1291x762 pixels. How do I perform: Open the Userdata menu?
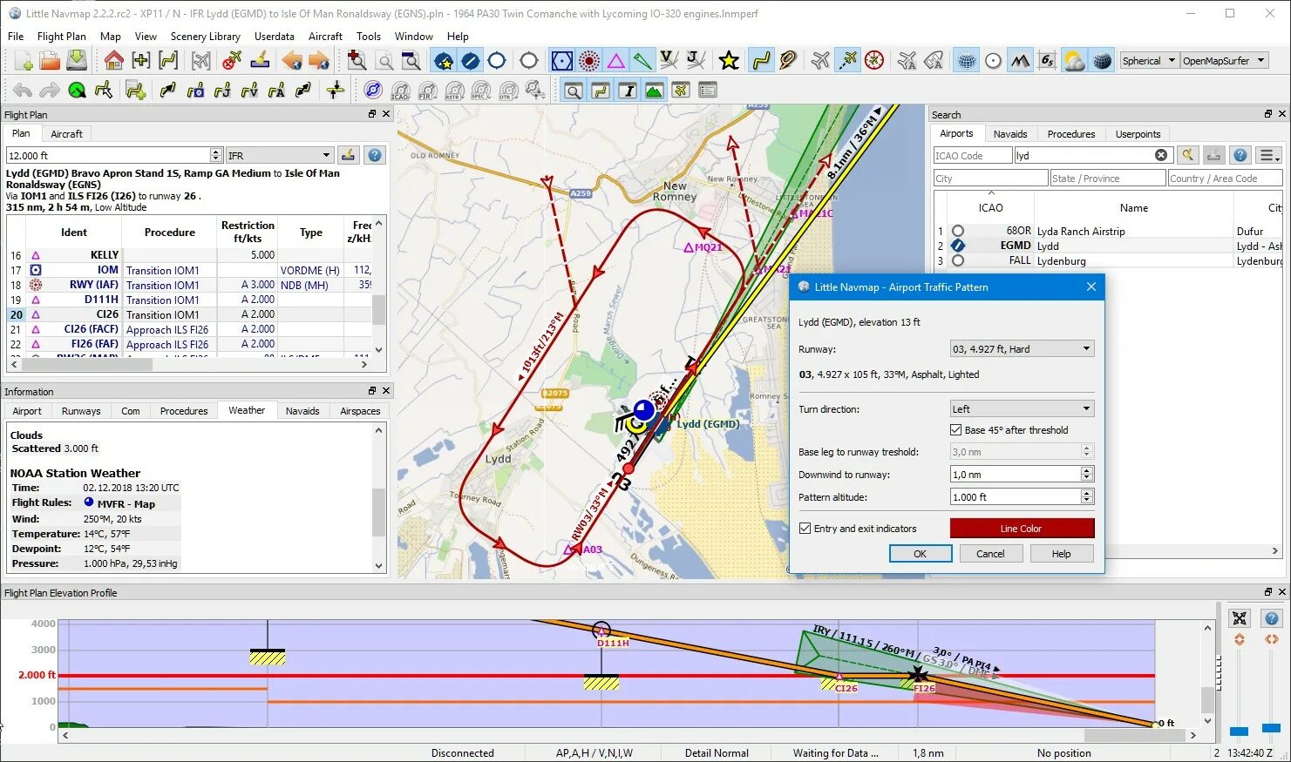[x=274, y=37]
